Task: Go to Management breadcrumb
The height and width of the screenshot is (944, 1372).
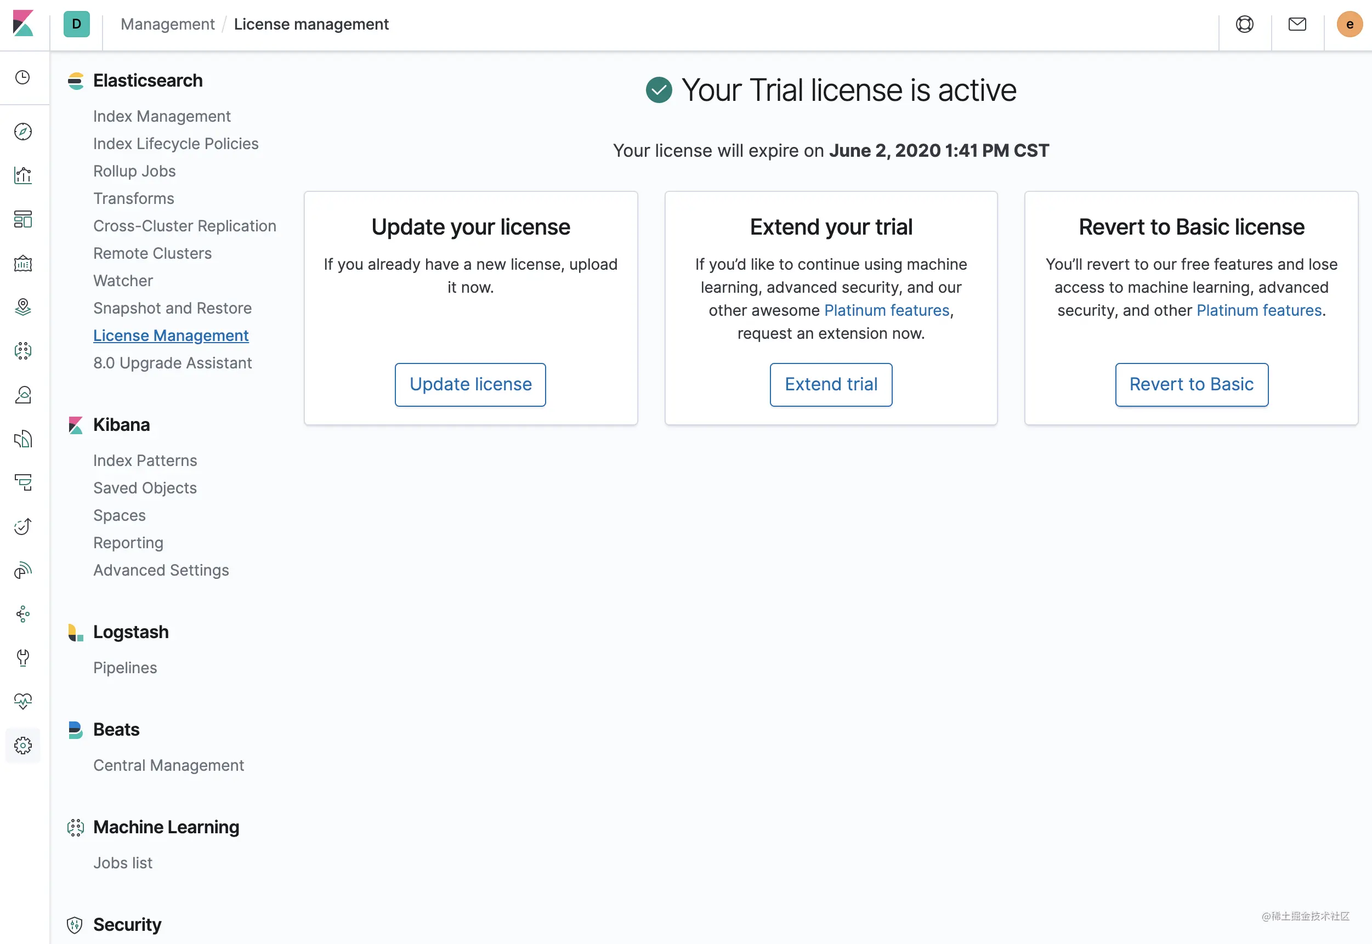Action: (x=167, y=24)
